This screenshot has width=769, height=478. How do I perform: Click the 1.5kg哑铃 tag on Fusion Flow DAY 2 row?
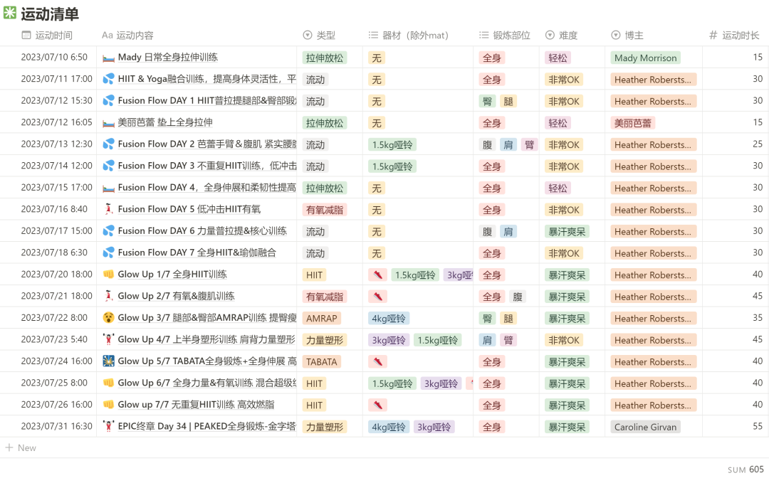tap(392, 145)
